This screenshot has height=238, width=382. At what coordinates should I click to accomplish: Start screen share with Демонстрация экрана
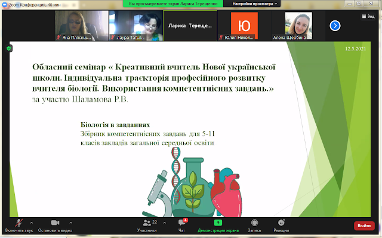pos(218,225)
